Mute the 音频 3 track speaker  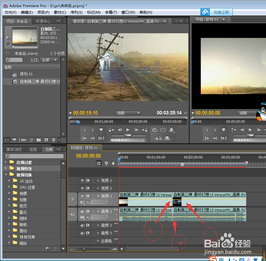click(82, 233)
